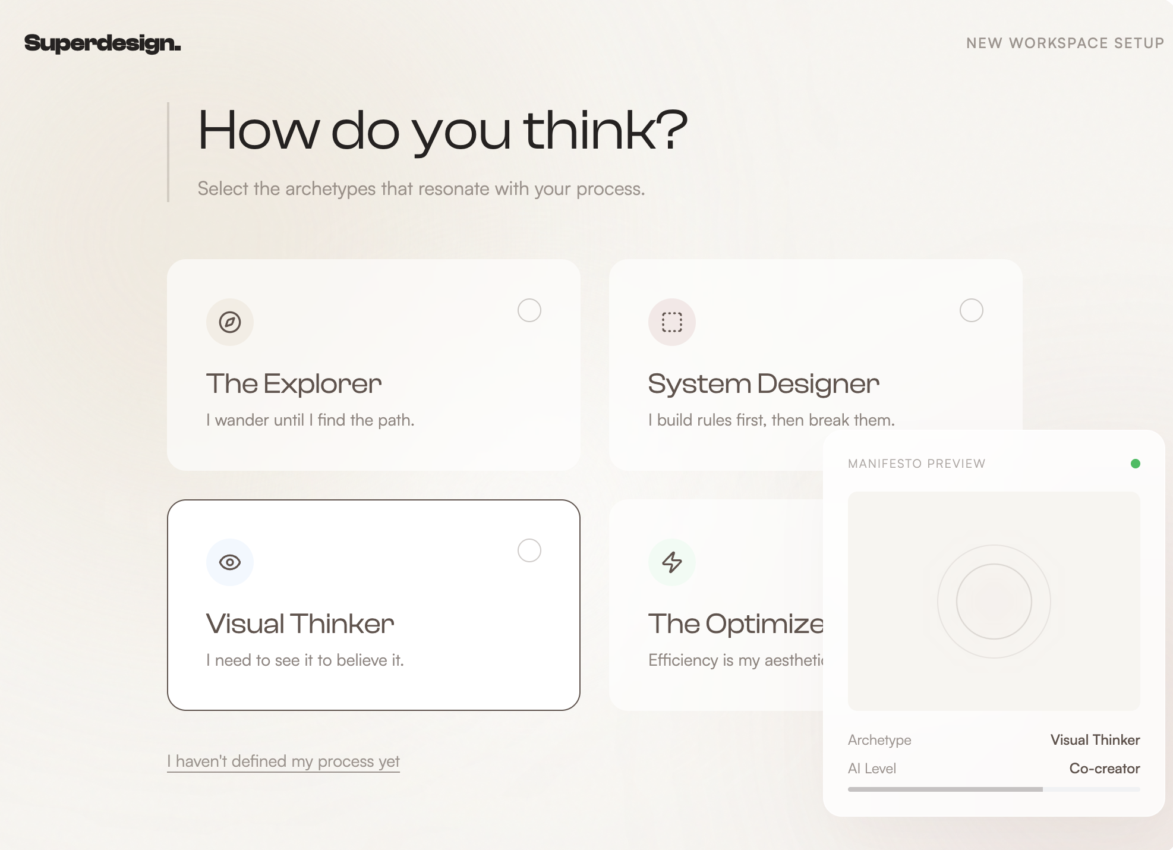Click the "Visual Thinker" archetype value in preview
This screenshot has width=1173, height=850.
[x=1095, y=740]
